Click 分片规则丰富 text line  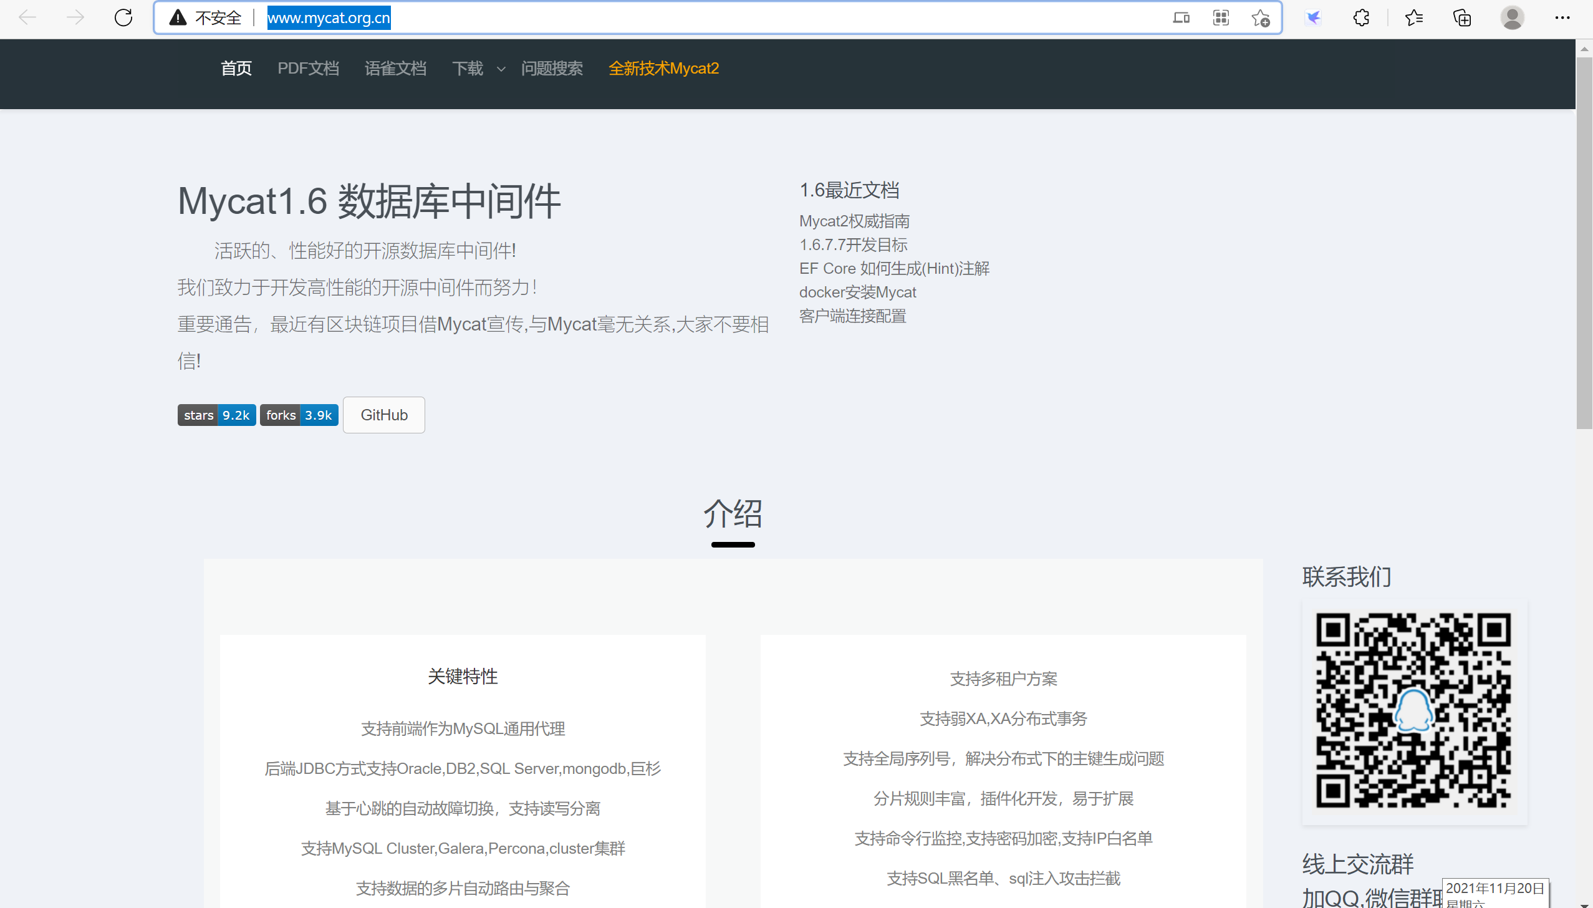pyautogui.click(x=1003, y=798)
